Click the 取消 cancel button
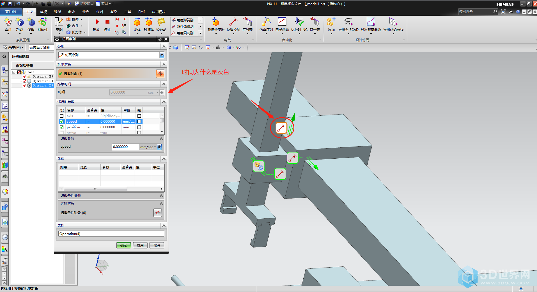The width and height of the screenshot is (537, 292). pyautogui.click(x=157, y=245)
